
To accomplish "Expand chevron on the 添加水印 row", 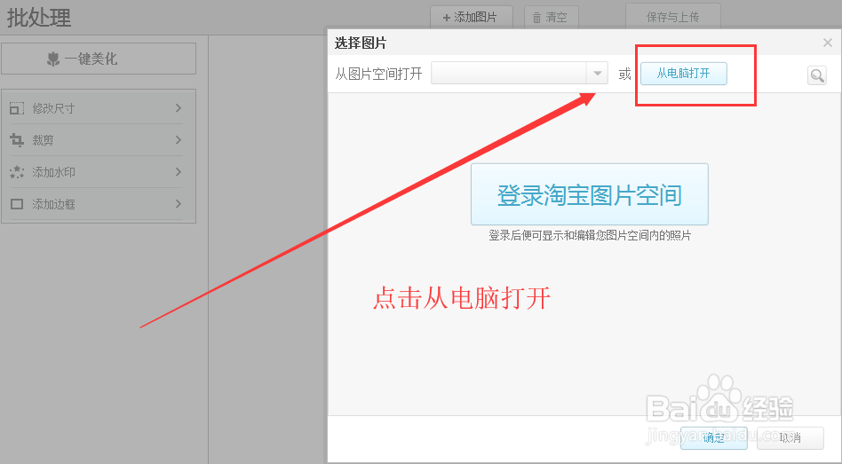I will point(179,171).
